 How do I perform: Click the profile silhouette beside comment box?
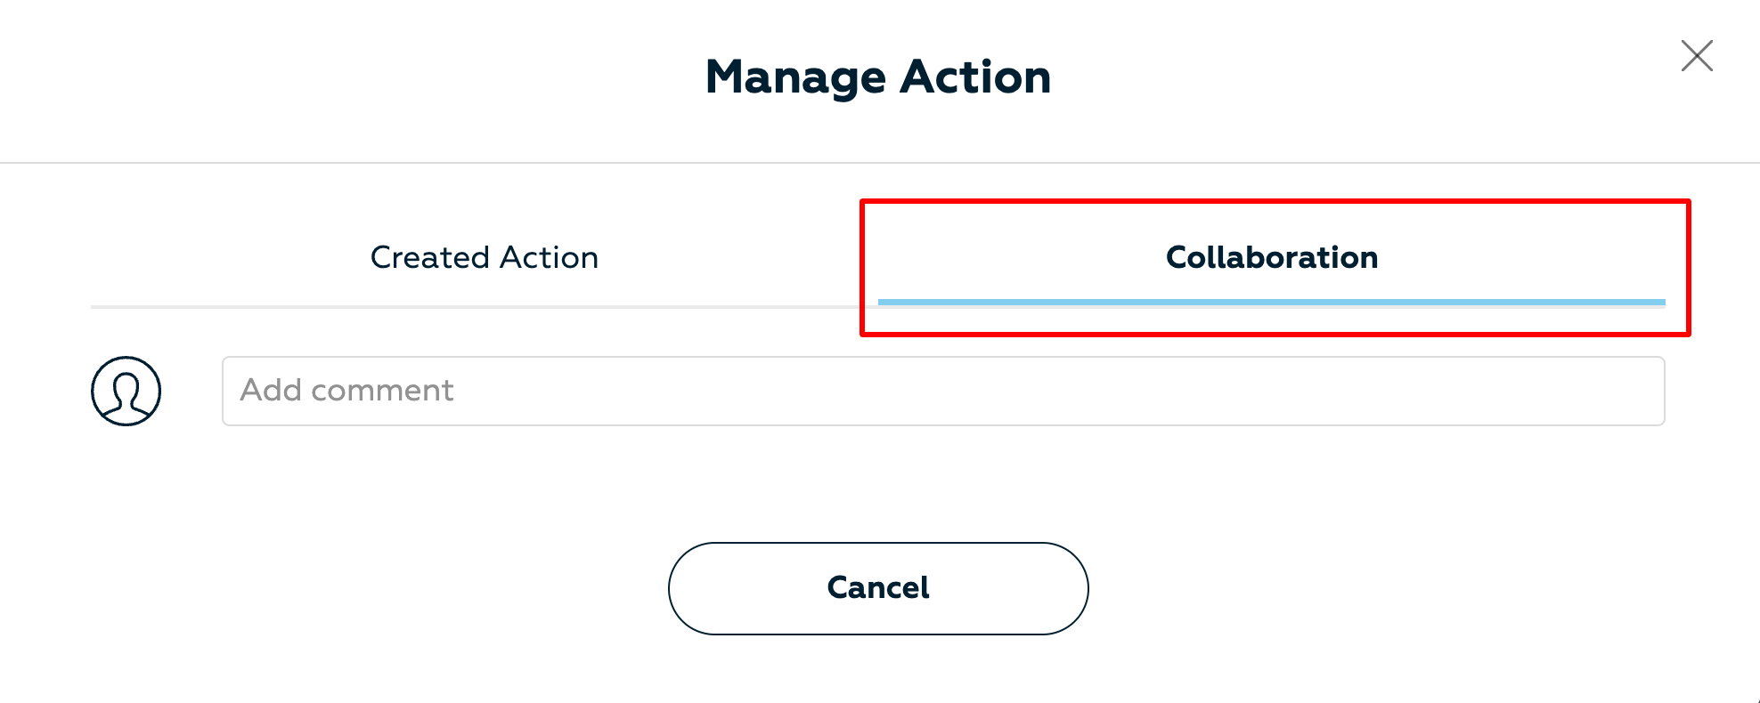pyautogui.click(x=126, y=391)
